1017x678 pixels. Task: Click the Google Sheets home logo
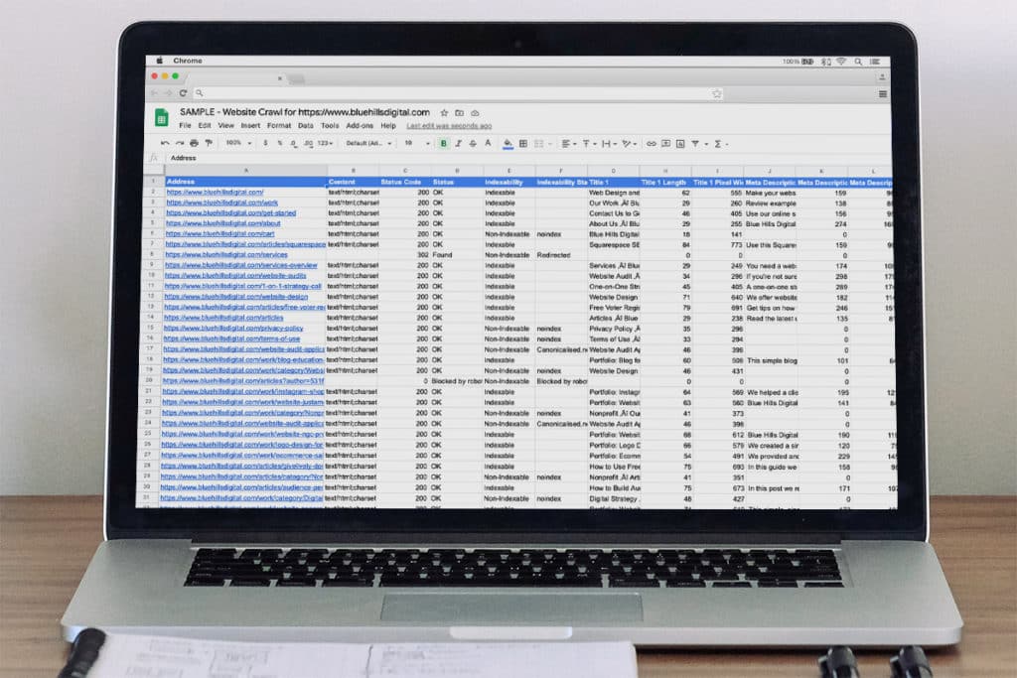click(x=162, y=118)
